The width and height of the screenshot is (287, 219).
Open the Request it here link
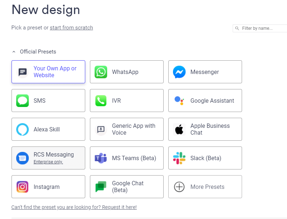click(x=74, y=207)
